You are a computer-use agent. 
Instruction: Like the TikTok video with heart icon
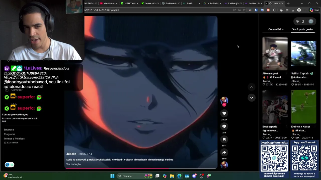point(224,113)
